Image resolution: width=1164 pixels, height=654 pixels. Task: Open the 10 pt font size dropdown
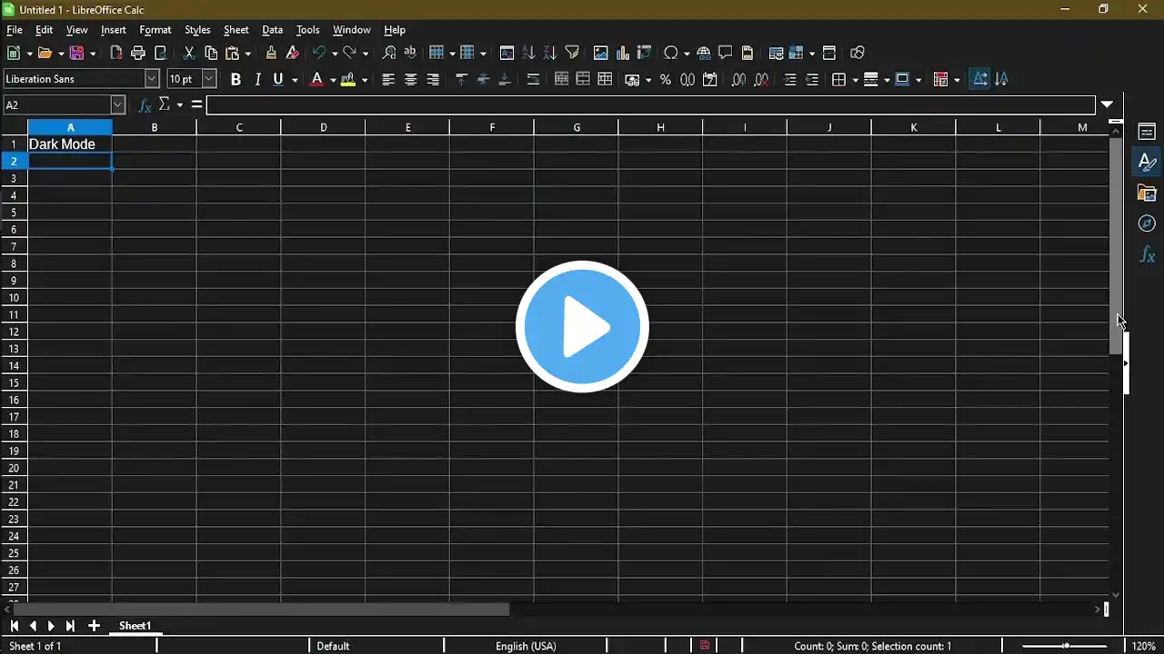[209, 80]
